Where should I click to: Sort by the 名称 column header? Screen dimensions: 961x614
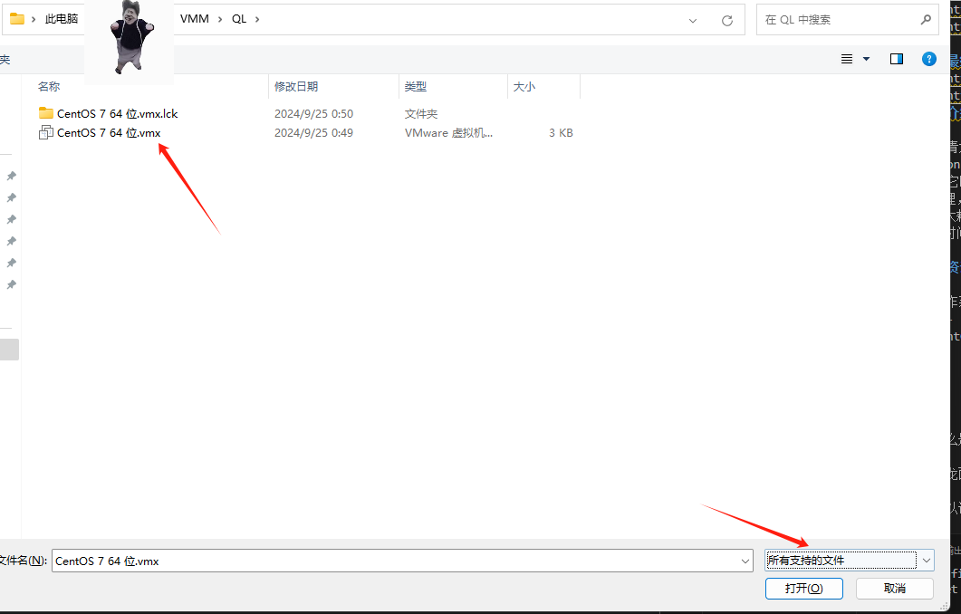click(49, 87)
